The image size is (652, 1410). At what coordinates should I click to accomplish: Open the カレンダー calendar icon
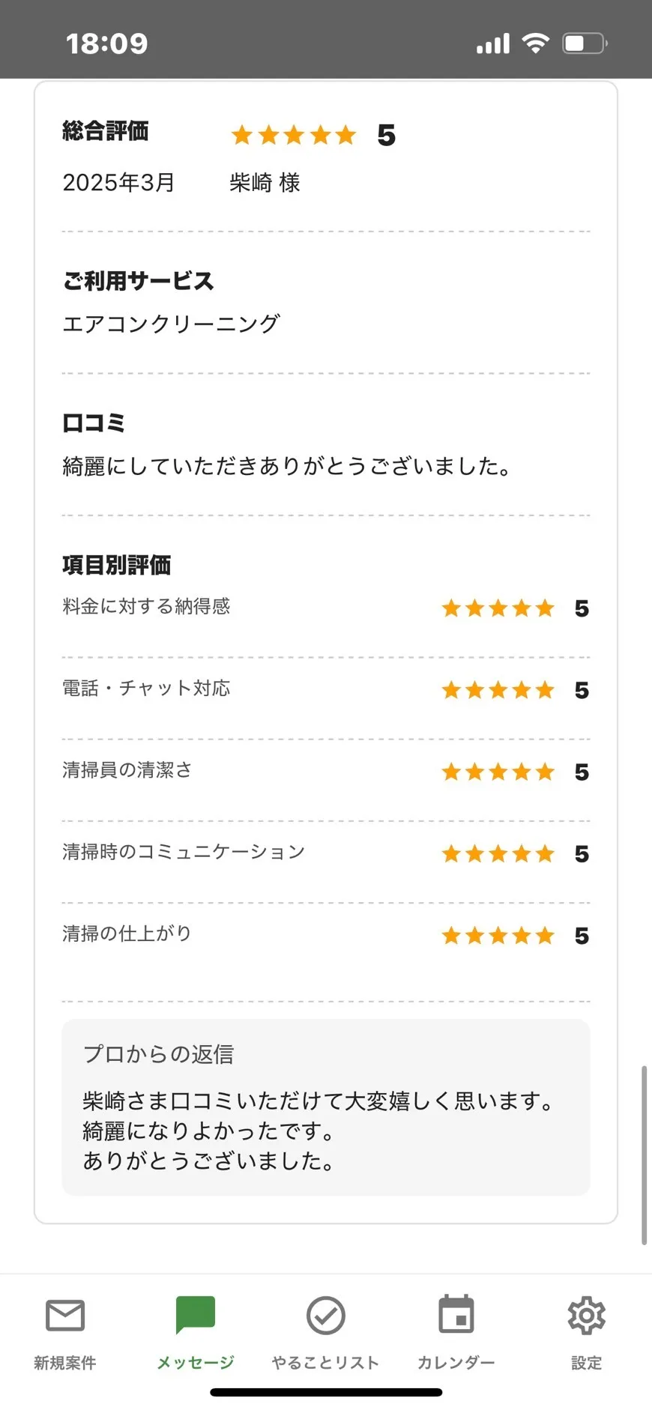click(x=456, y=1316)
